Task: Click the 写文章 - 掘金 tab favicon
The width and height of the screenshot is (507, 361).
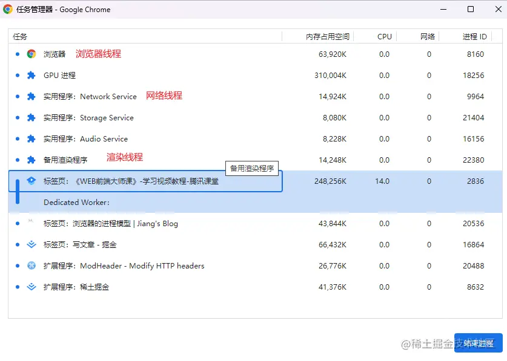Action: pyautogui.click(x=31, y=244)
